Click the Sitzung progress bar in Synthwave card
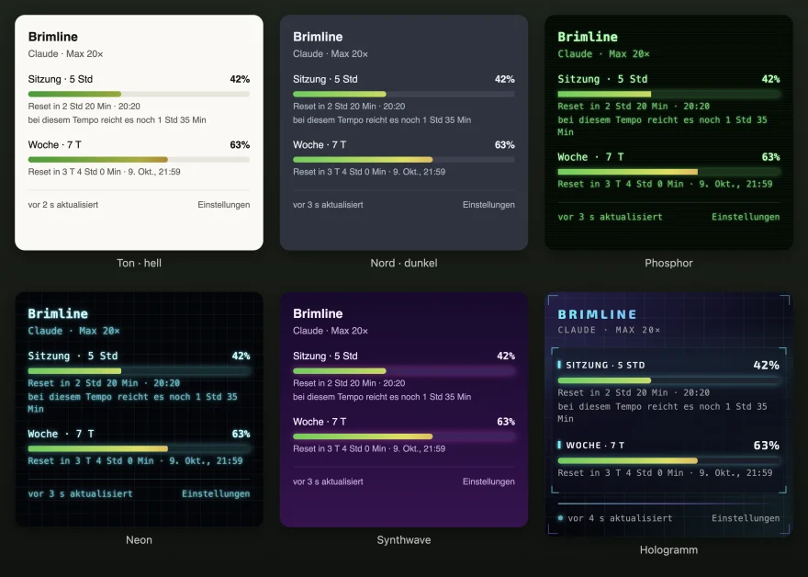 click(x=404, y=371)
